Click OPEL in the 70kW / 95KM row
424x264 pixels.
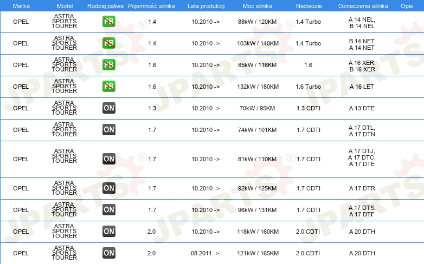tap(21, 108)
